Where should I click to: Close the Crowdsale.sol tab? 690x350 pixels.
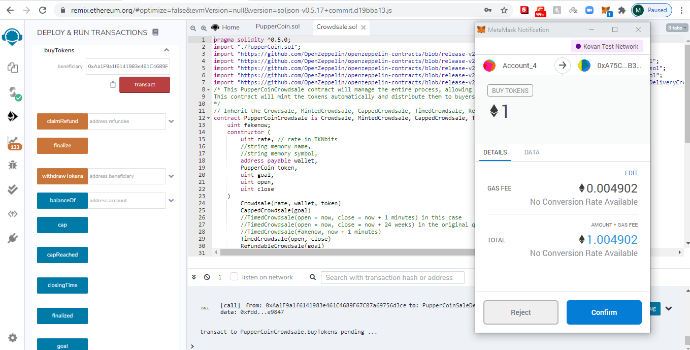click(x=363, y=27)
